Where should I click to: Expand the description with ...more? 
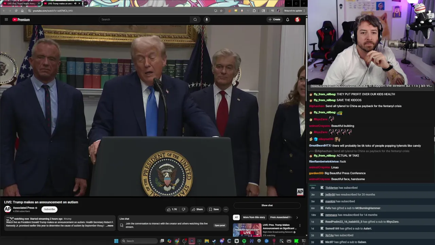click(x=109, y=226)
